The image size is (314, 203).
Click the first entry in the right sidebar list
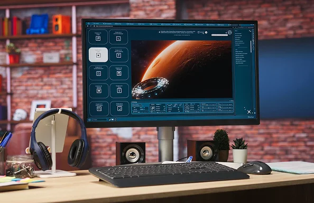coord(238,34)
